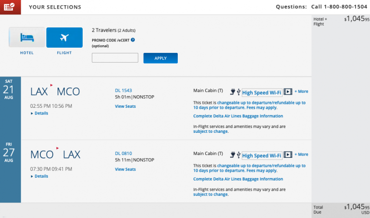Open High Speed Wi-Fi on flight DL 1543
The width and height of the screenshot is (370, 218).
[261, 92]
